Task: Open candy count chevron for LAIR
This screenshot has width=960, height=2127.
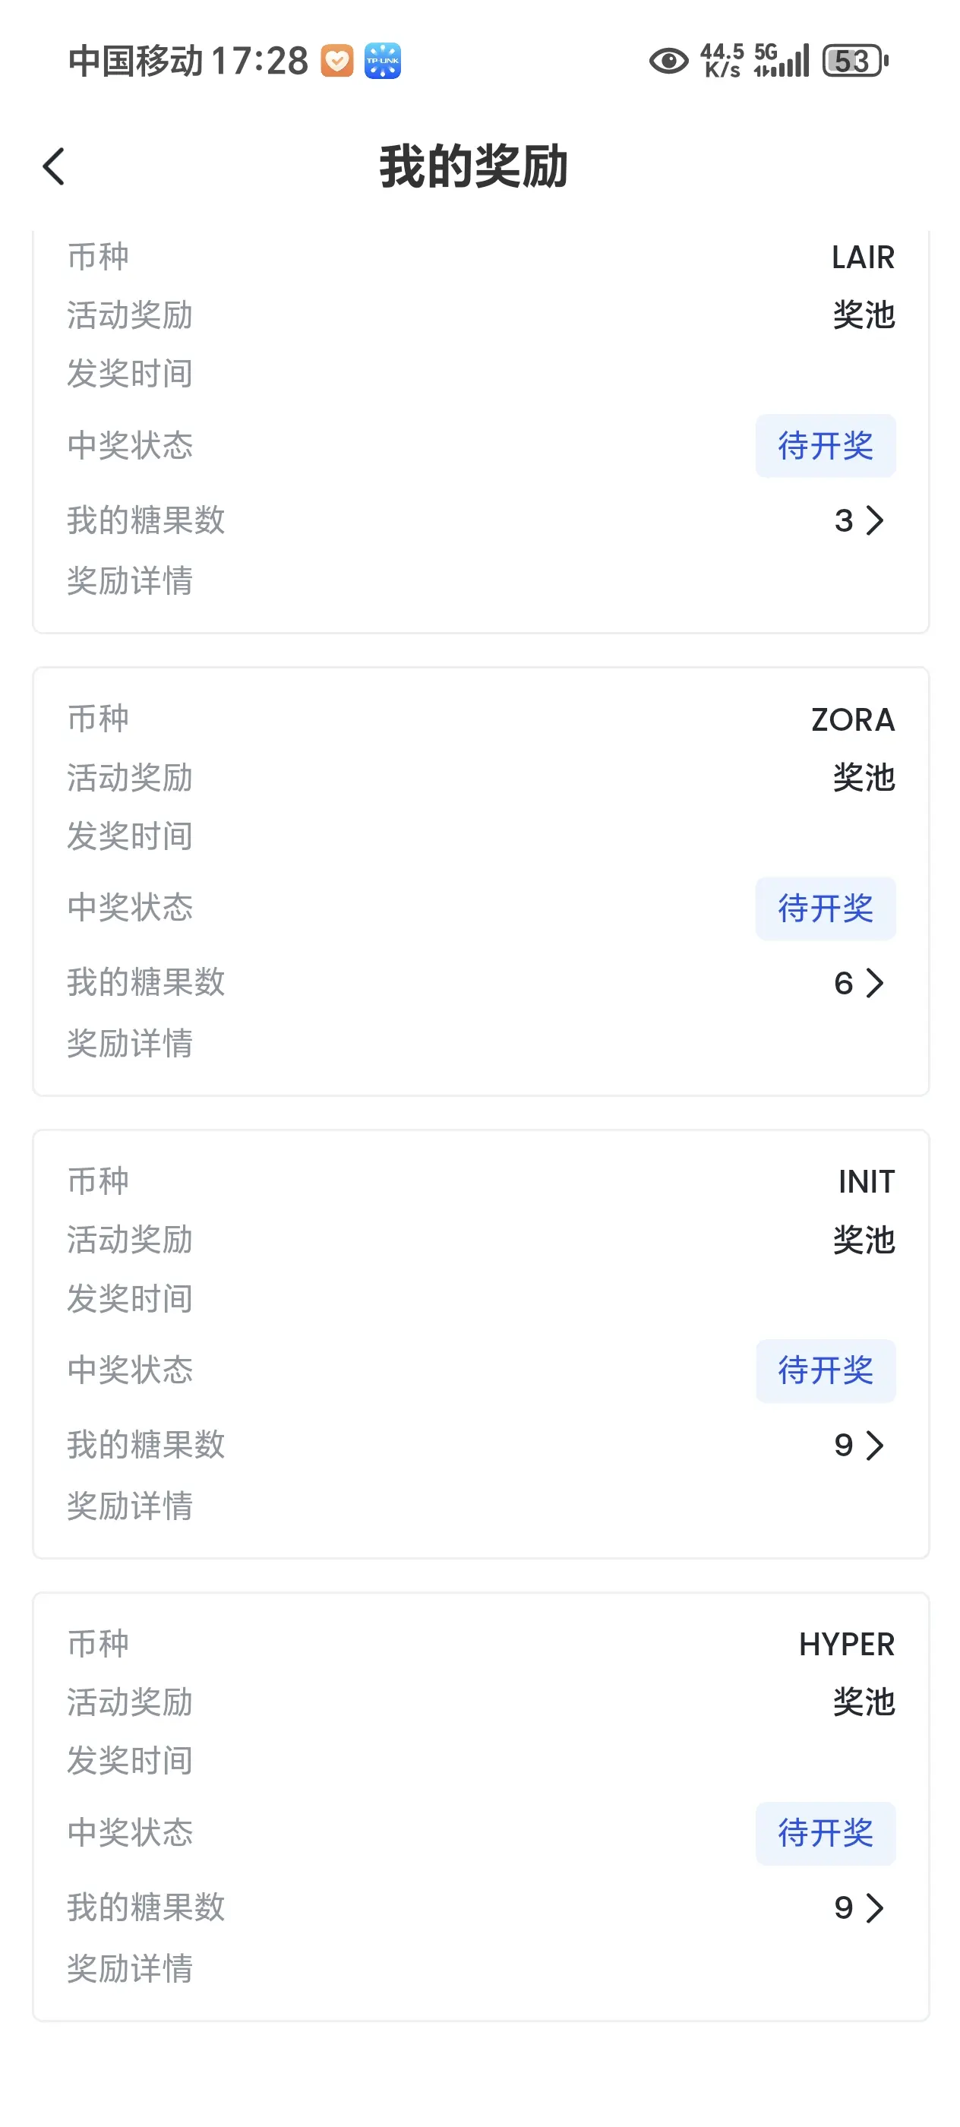Action: [x=875, y=520]
